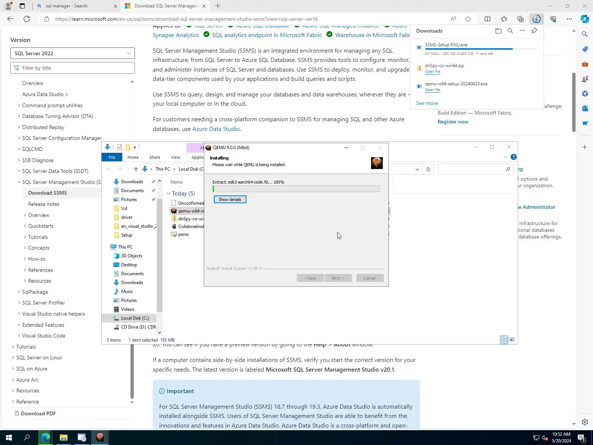Click the Edge address bar URL

[186, 19]
